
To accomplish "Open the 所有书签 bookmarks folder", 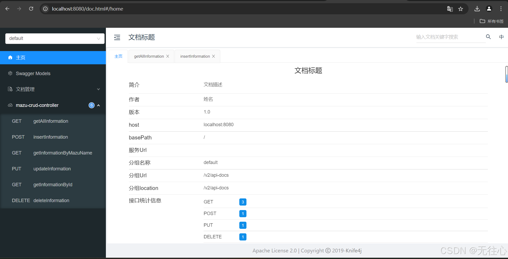I will (492, 21).
